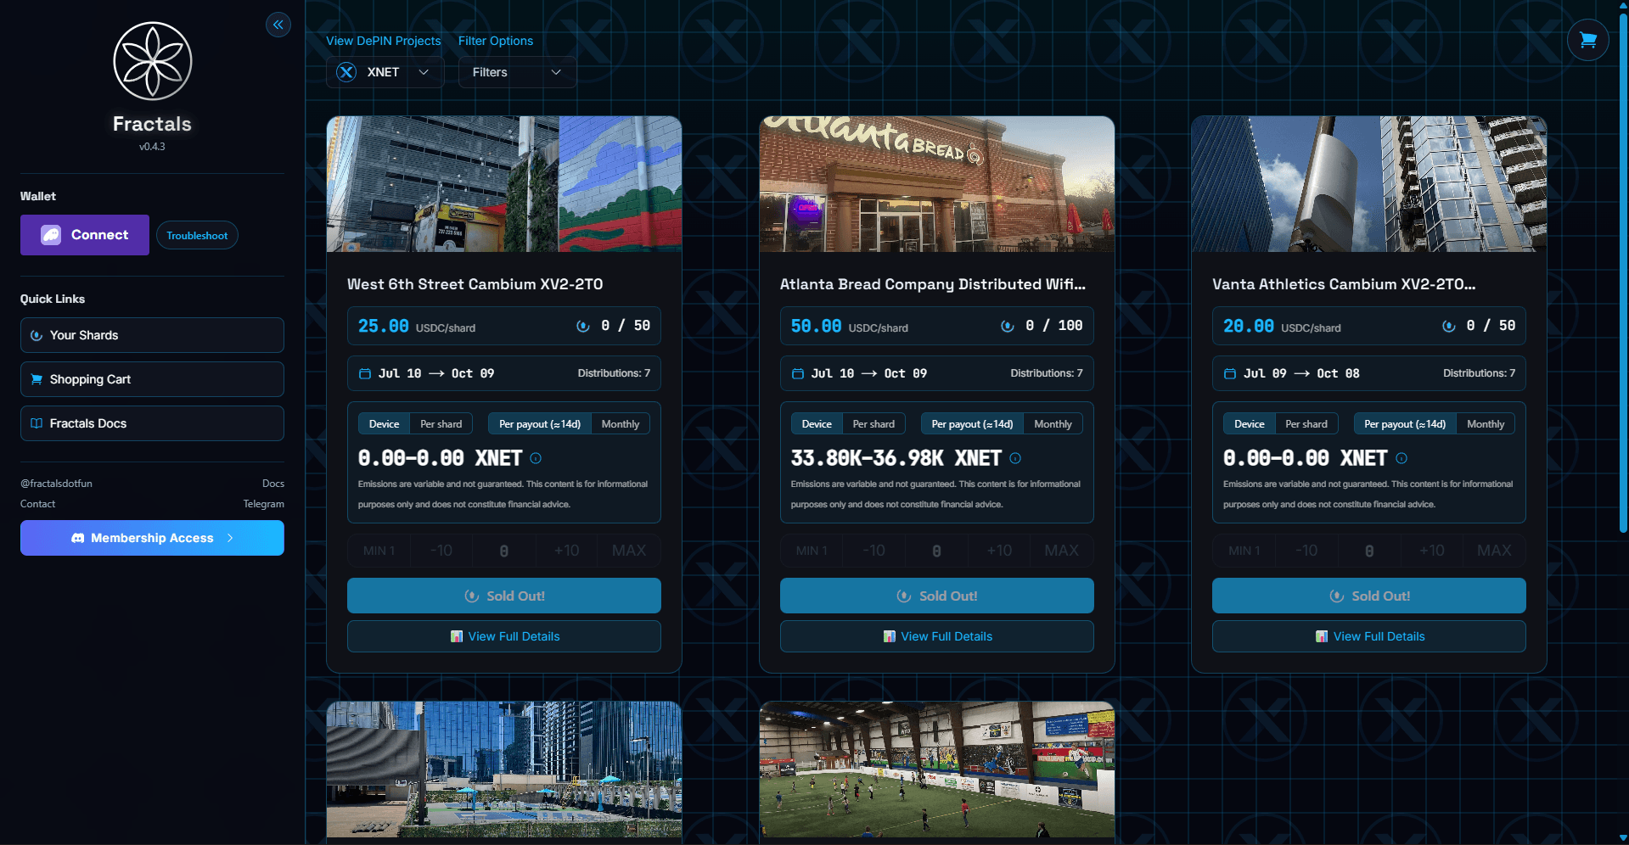The width and height of the screenshot is (1629, 845).
Task: Click MAX on Vanta Athletics card
Action: click(x=1494, y=551)
